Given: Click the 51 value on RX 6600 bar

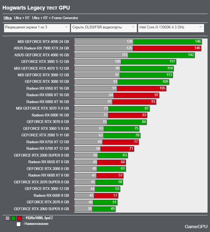Looking at the screenshot, I should pyautogui.click(x=115, y=195).
